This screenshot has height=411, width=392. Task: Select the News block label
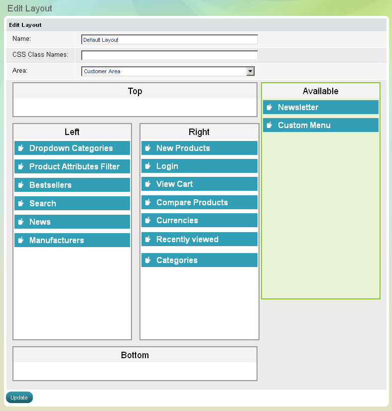[40, 222]
